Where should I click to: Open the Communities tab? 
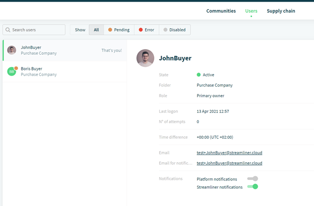point(221,11)
